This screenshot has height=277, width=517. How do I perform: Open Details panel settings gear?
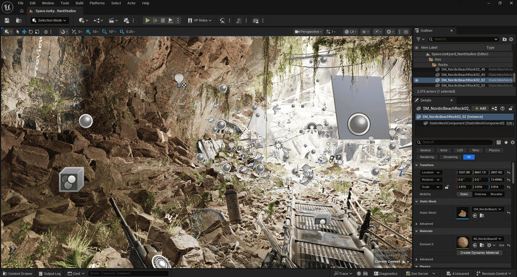[x=513, y=142]
